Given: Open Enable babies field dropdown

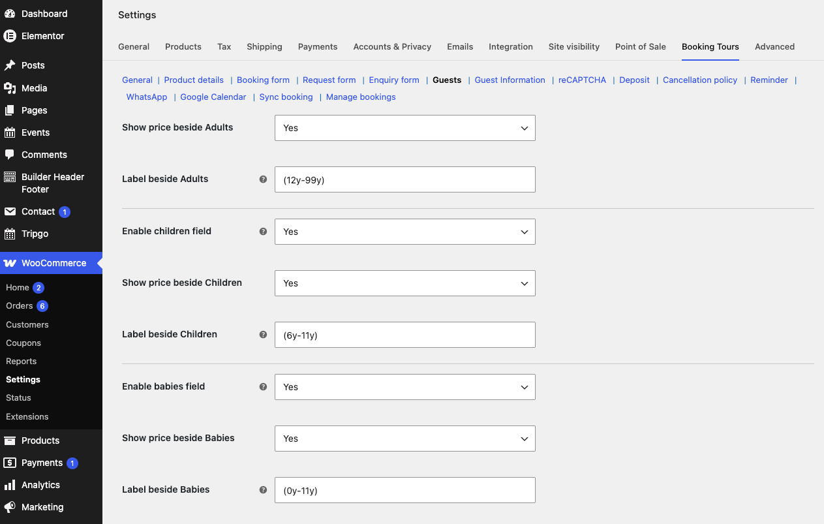Looking at the screenshot, I should coord(404,387).
